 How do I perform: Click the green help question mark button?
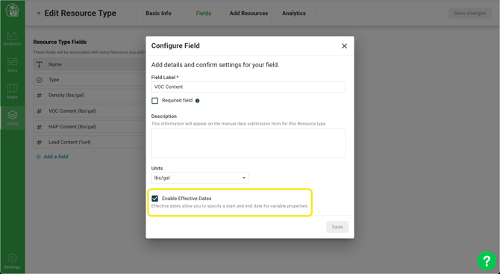coord(487,261)
